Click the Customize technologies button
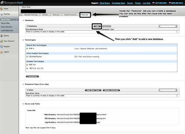This screenshot has width=185, height=134. 32,76
